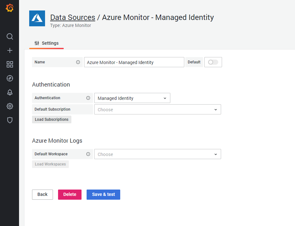
Task: Open the Authentication dropdown showing Managed Identity
Action: click(132, 98)
